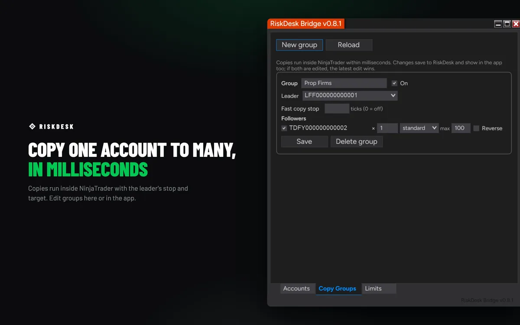
Task: Click the follower multiplier field
Action: click(387, 128)
